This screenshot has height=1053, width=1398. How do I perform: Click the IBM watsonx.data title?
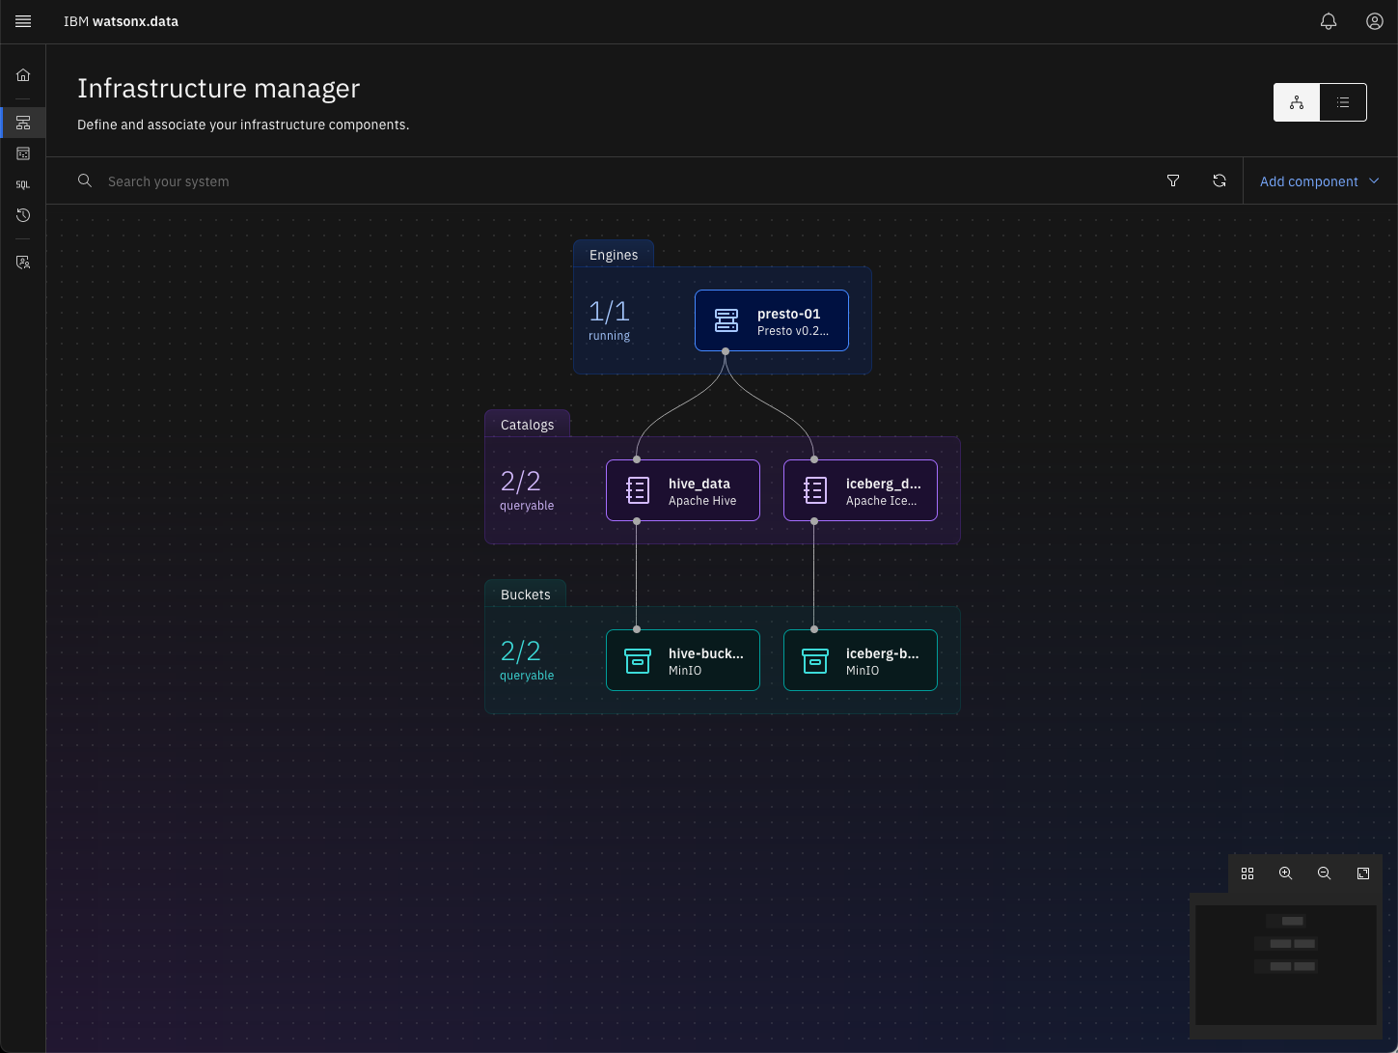[x=121, y=21]
